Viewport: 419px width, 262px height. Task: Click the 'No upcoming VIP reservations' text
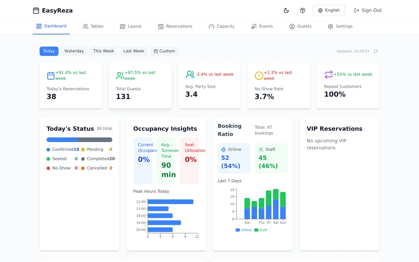pos(327,144)
